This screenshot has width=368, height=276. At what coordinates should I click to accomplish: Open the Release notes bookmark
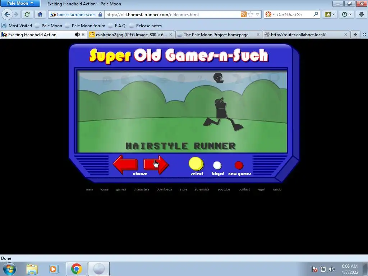coord(146,26)
